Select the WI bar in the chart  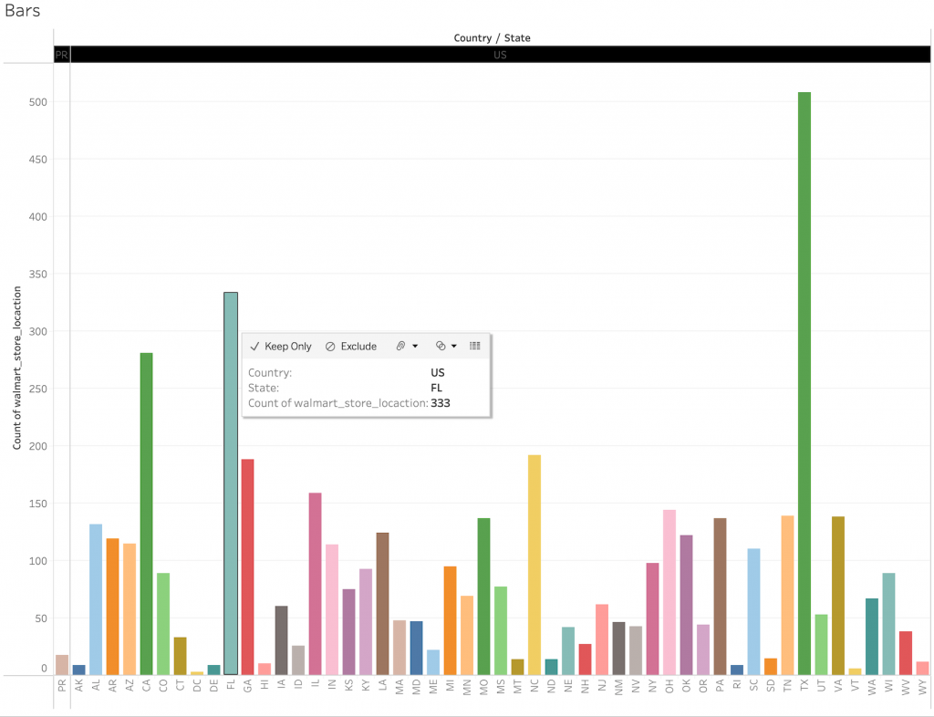point(888,624)
